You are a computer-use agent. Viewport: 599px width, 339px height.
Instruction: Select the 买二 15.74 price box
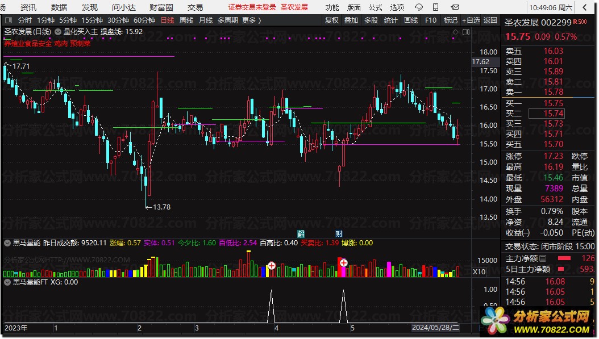pos(546,114)
